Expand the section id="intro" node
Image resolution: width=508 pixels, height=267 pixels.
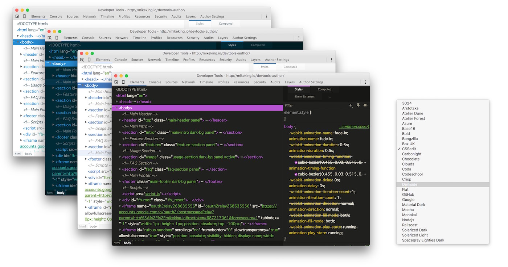[120, 133]
